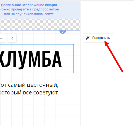Open the three-dots more options button

2,38
